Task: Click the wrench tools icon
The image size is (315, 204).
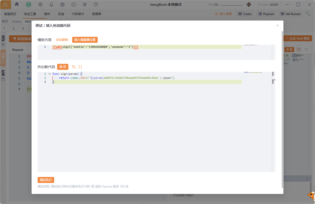Action: coord(84,5)
